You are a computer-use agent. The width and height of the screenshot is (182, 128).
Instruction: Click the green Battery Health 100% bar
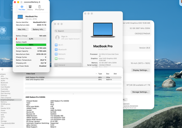click(x=31, y=45)
